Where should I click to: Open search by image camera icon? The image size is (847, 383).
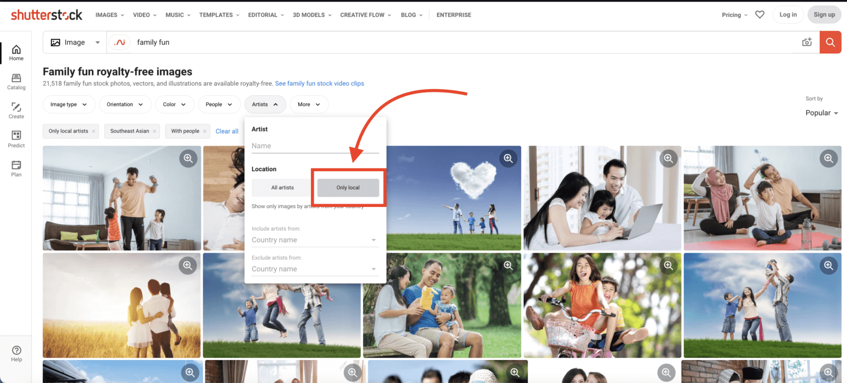click(807, 42)
